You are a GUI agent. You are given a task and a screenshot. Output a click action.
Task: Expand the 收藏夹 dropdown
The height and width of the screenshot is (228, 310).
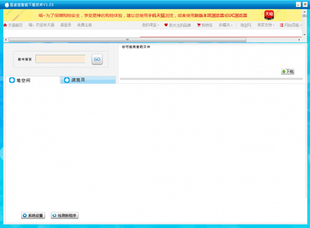[226, 25]
